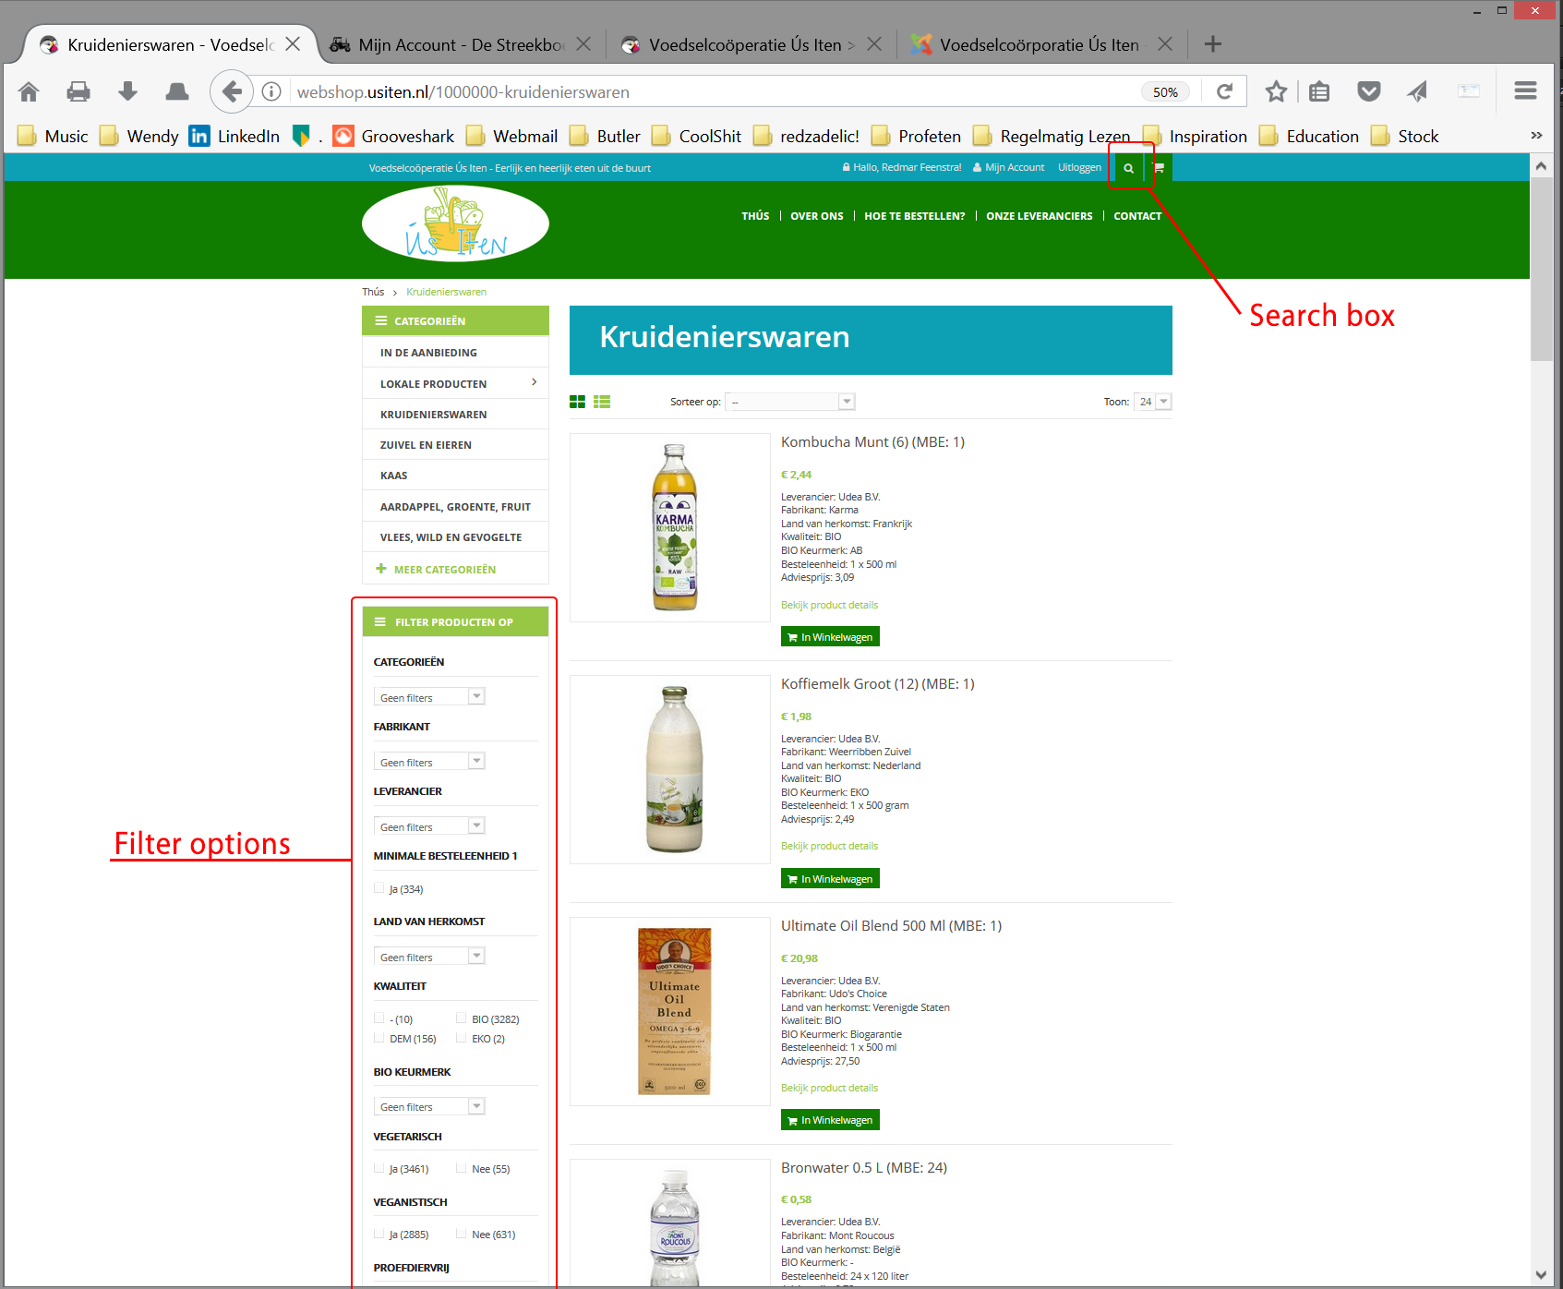Open the Over Ons menu item
The width and height of the screenshot is (1563, 1289).
(x=817, y=216)
